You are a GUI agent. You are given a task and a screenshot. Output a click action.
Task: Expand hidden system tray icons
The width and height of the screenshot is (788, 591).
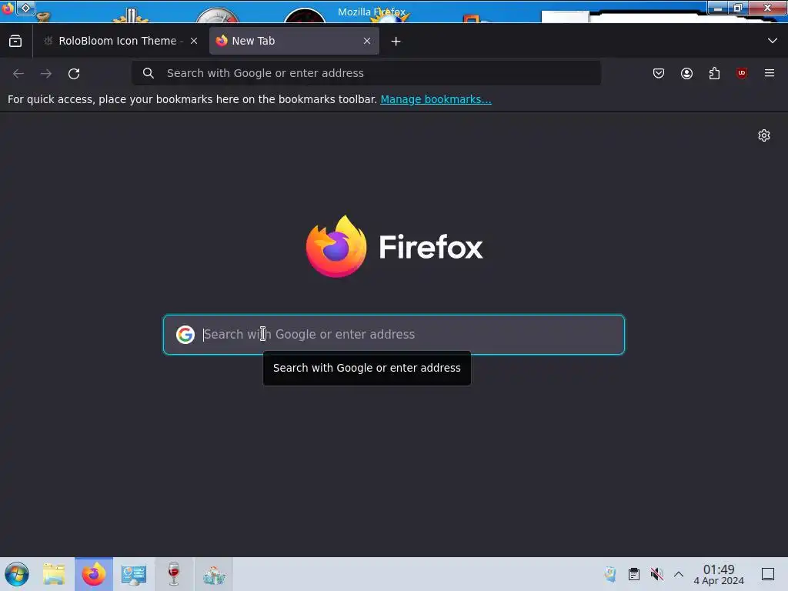click(679, 574)
